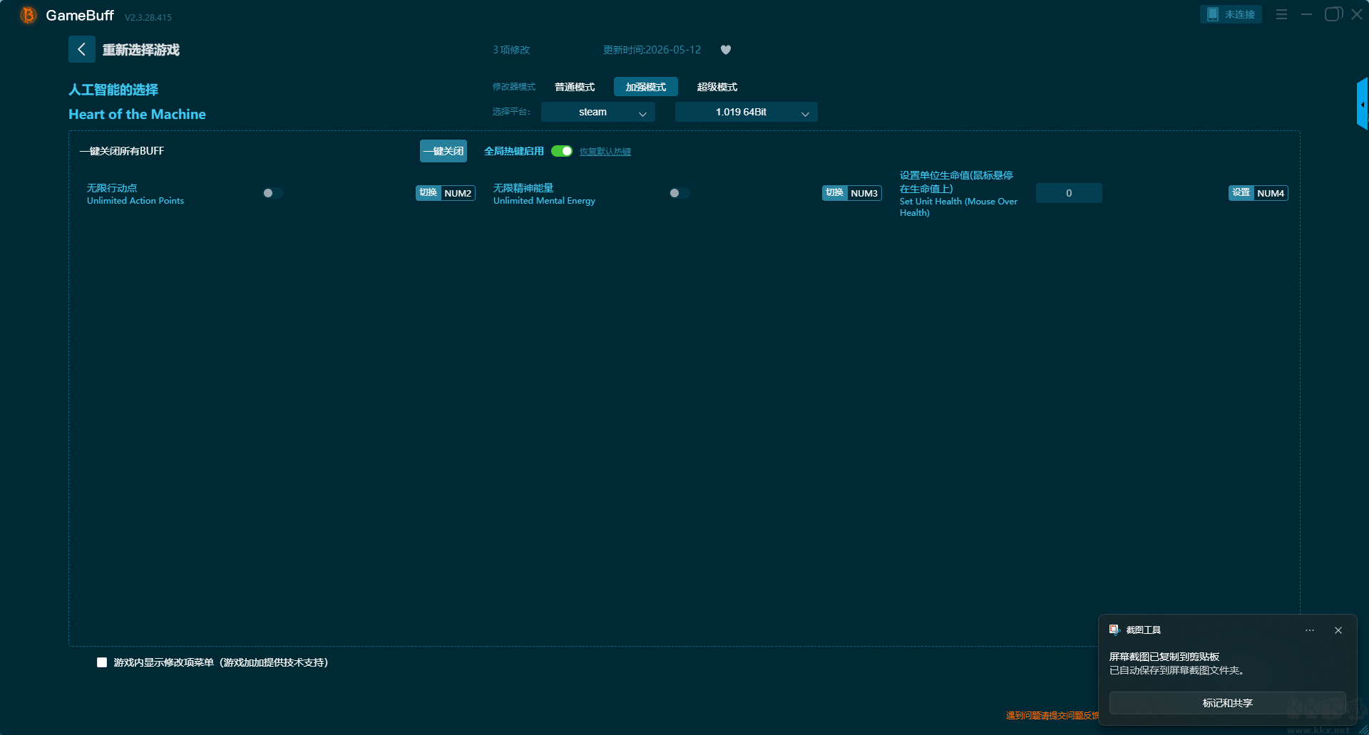Click the Heart of the Machine title
This screenshot has width=1369, height=735.
point(137,115)
